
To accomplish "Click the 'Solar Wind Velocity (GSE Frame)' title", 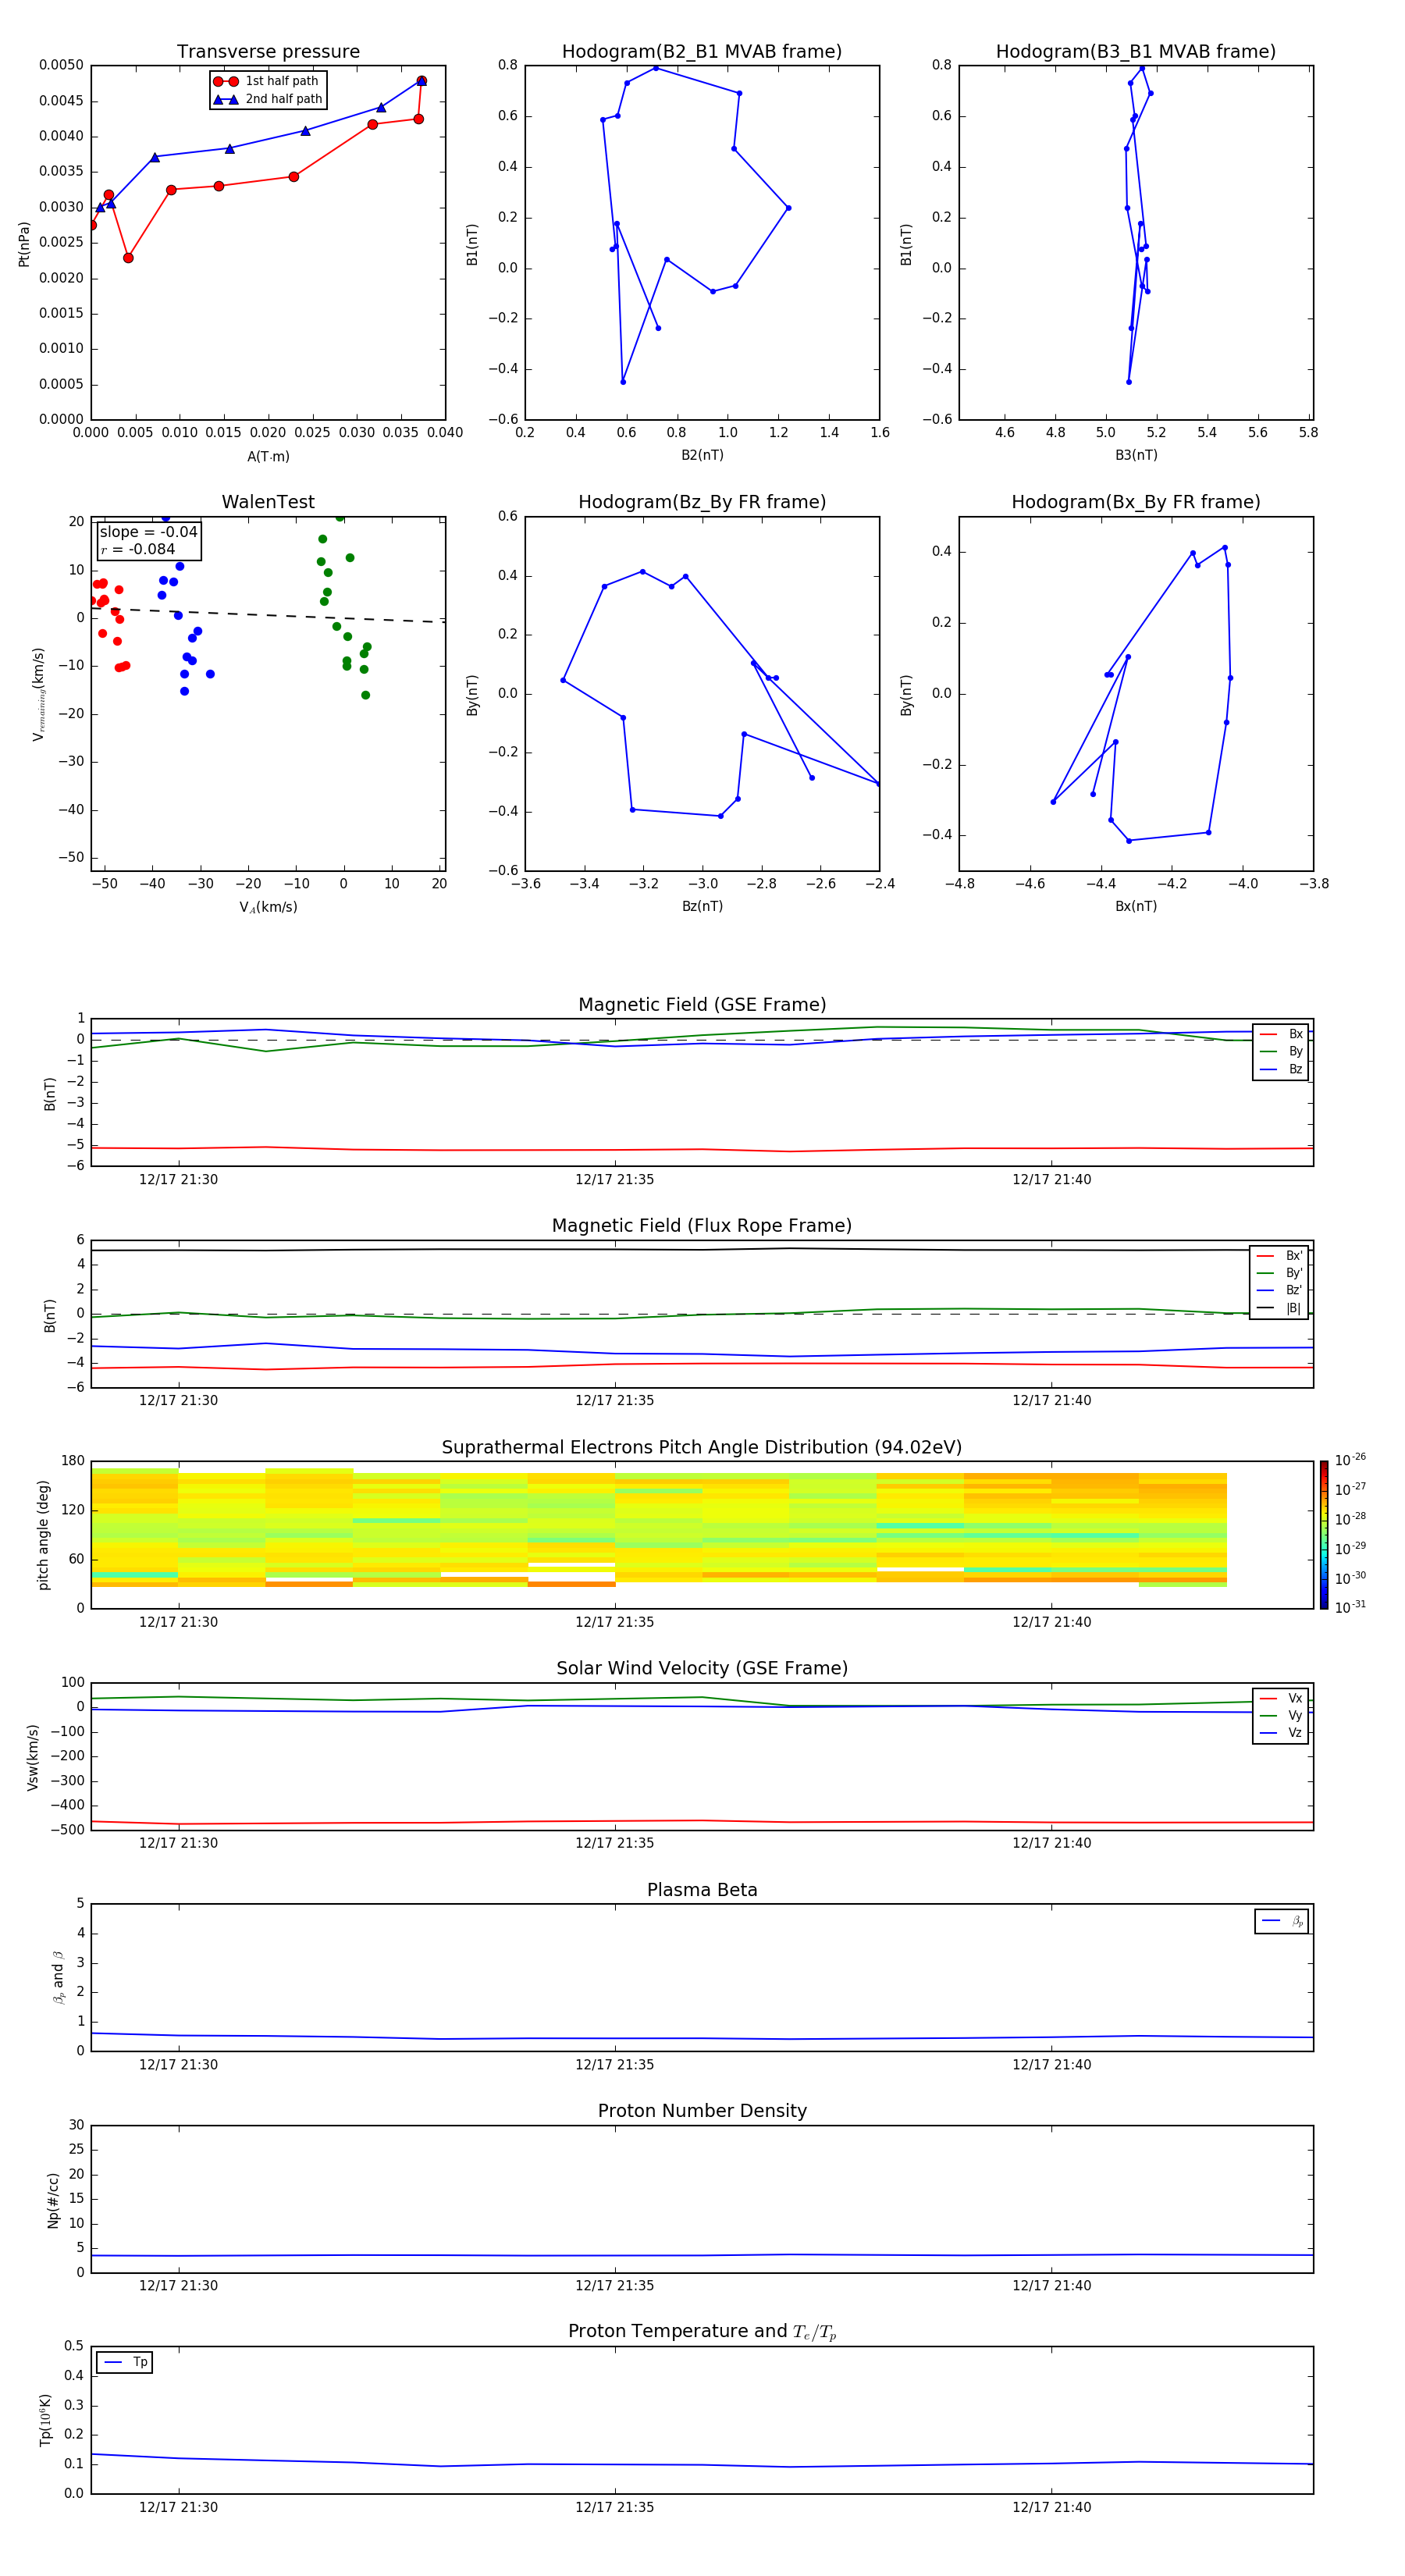I will (x=702, y=1669).
